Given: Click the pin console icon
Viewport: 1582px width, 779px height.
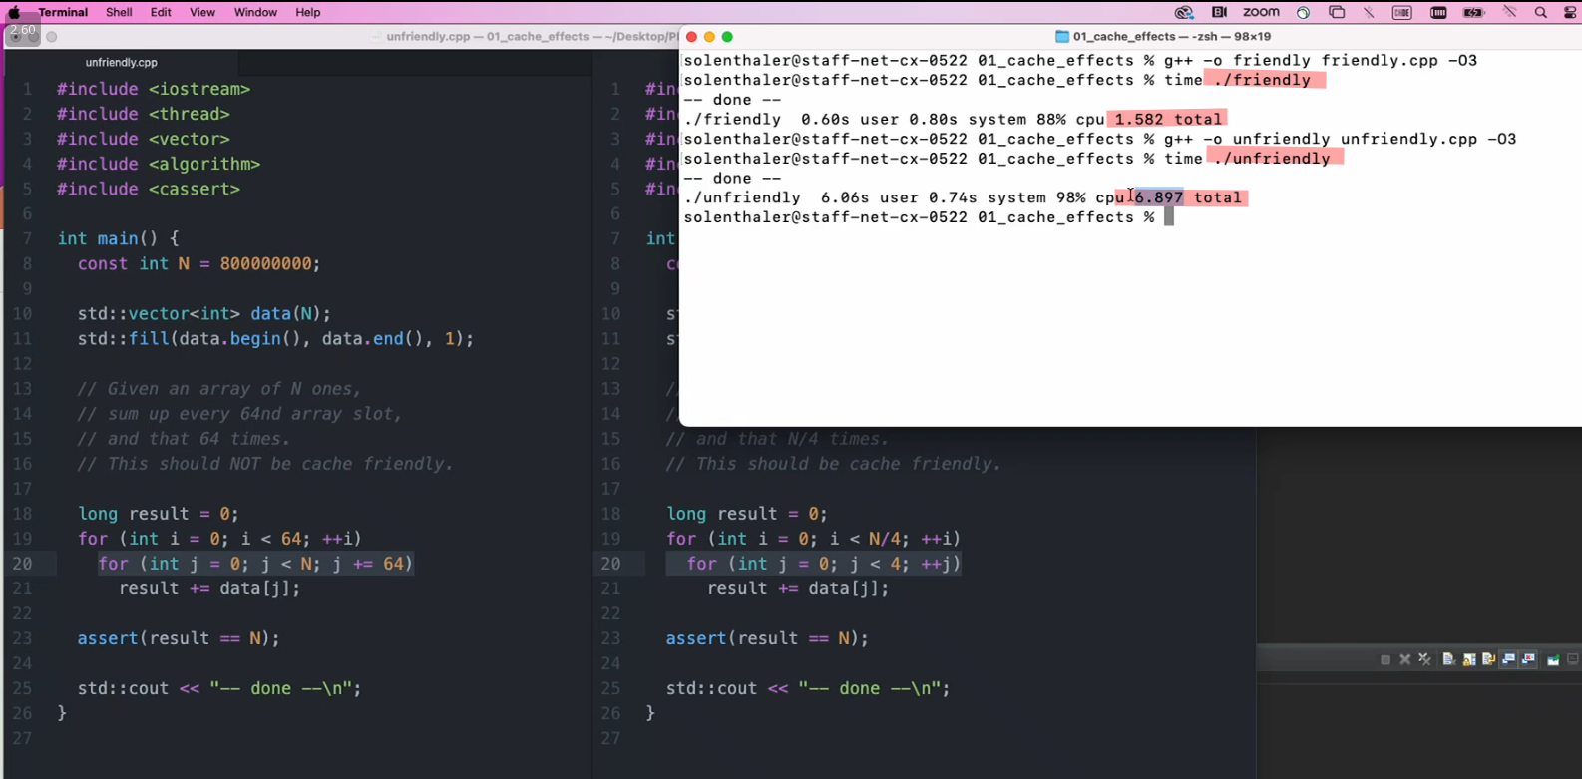Looking at the screenshot, I should (1553, 659).
